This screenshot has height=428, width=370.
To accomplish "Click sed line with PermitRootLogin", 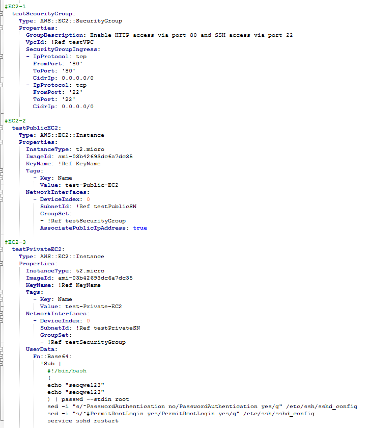I will tap(181, 414).
